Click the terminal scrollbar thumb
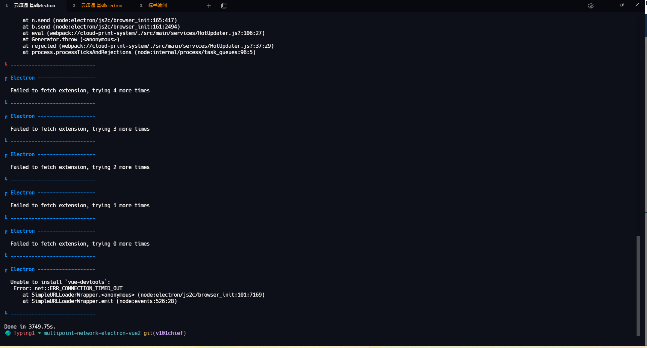The image size is (647, 348). (638, 286)
